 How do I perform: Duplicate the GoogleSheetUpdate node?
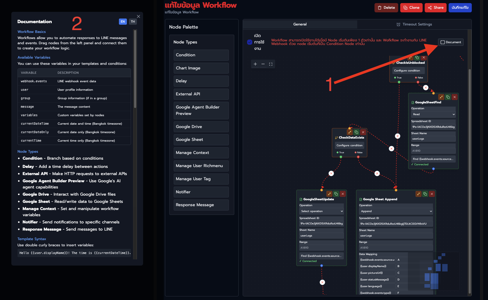coord(336,194)
